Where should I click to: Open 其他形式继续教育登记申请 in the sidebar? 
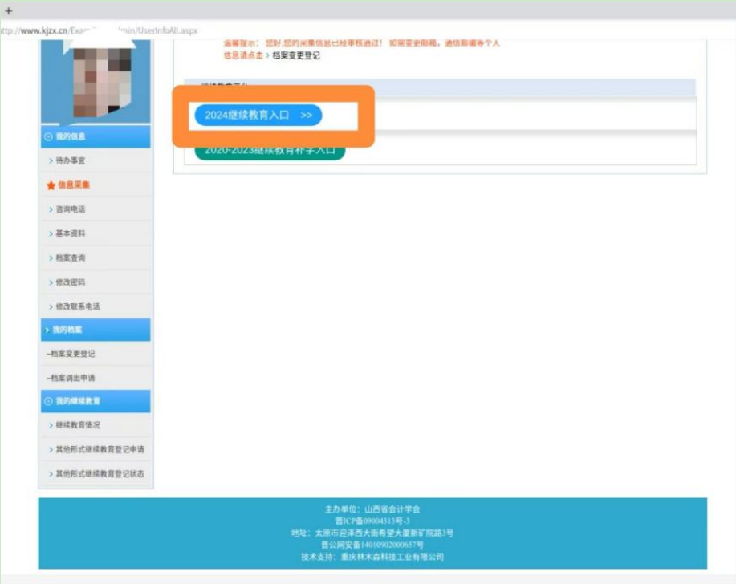point(100,449)
